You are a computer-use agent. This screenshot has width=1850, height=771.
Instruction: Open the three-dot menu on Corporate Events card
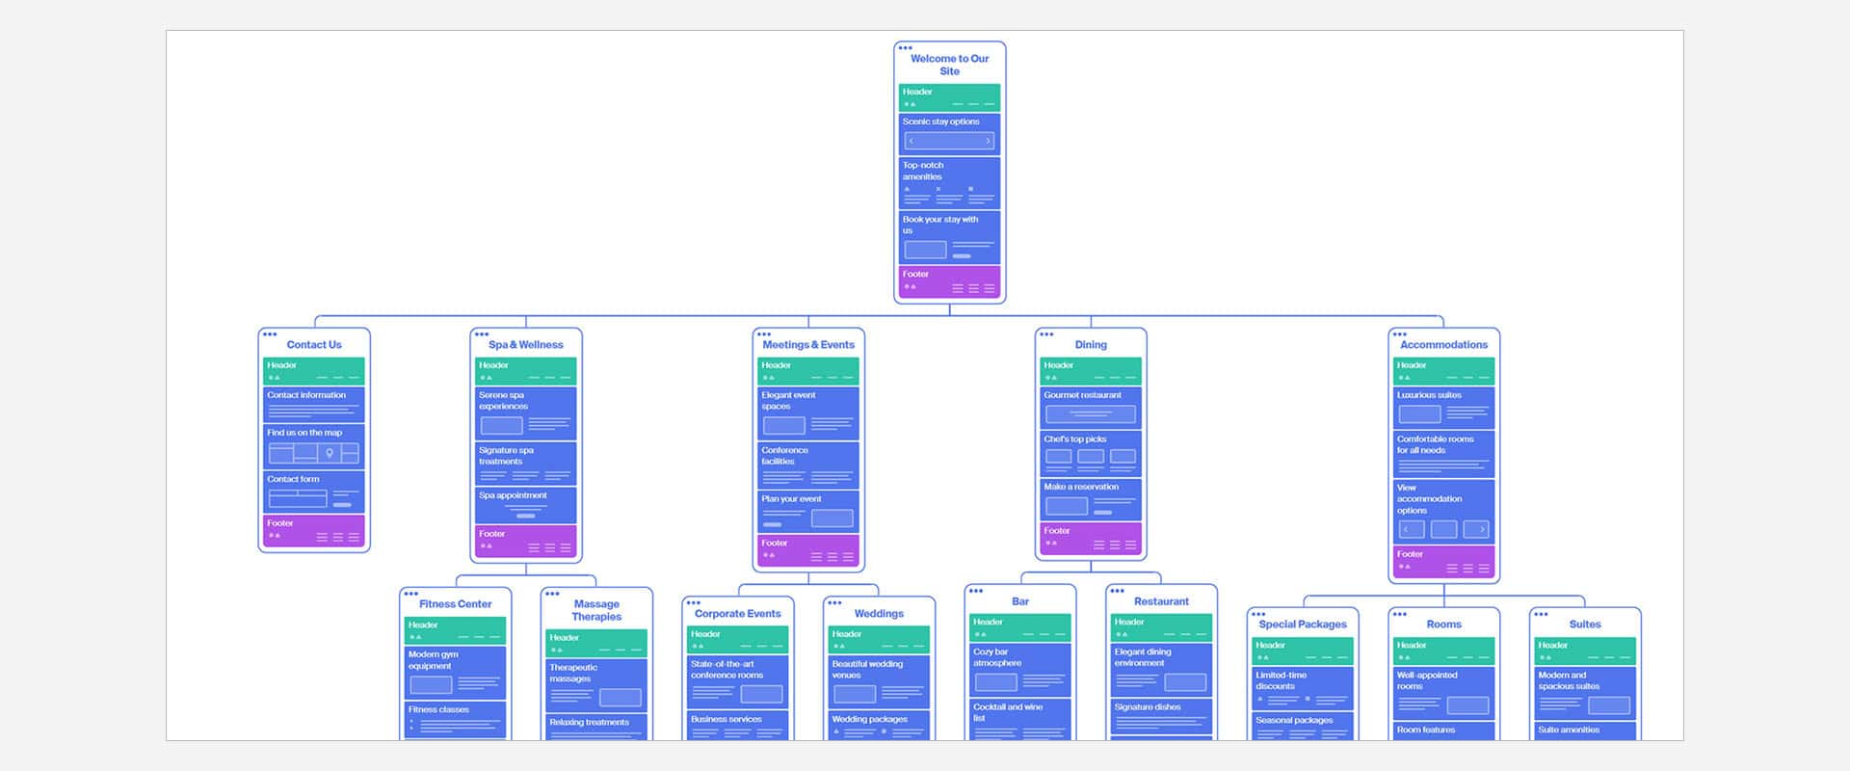point(694,602)
